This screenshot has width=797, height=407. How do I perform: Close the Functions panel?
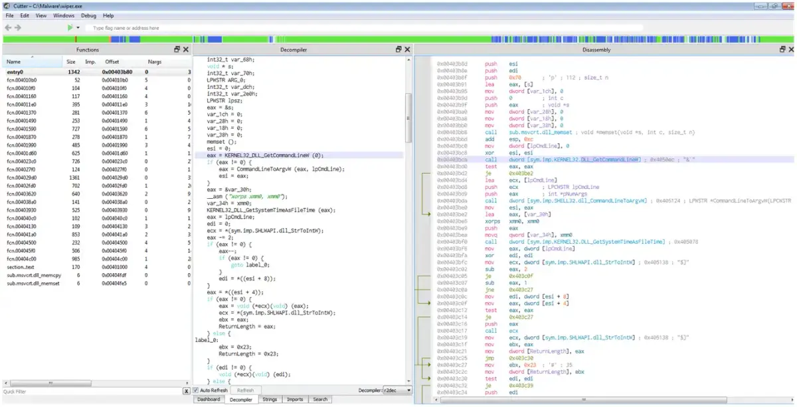pyautogui.click(x=186, y=50)
